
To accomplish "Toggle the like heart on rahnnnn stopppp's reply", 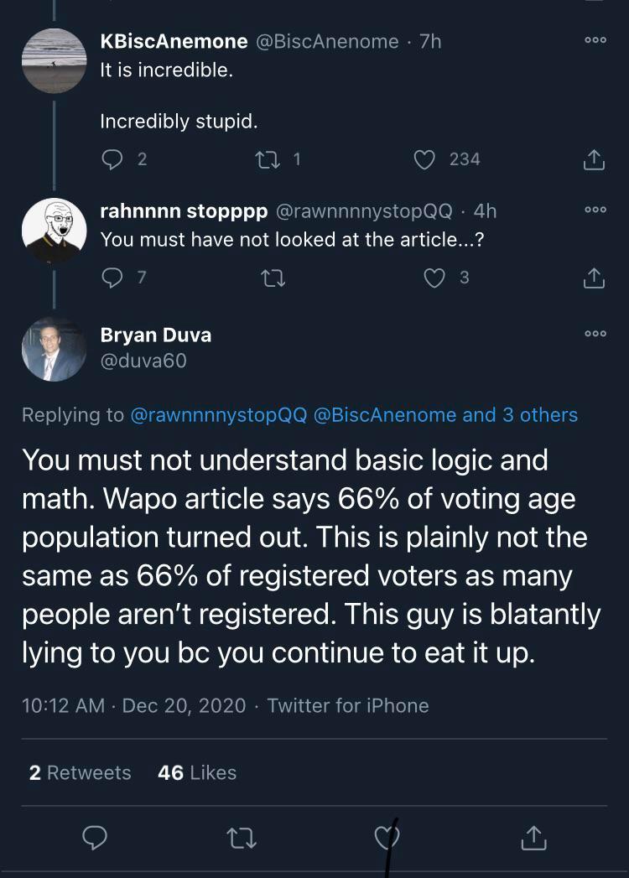I will 434,278.
